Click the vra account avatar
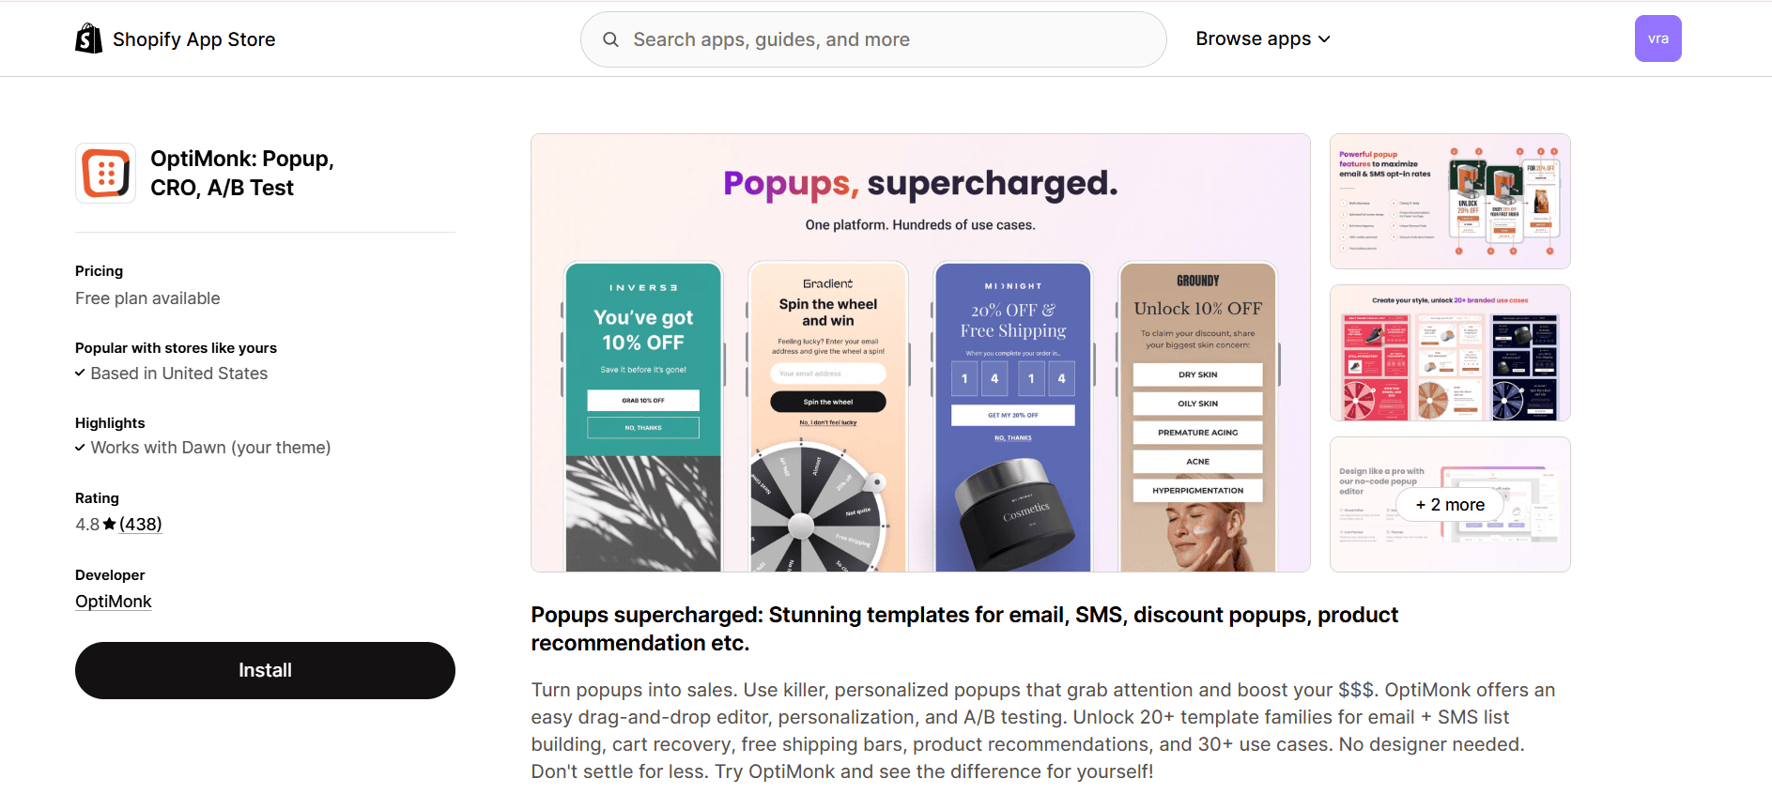 1658,38
